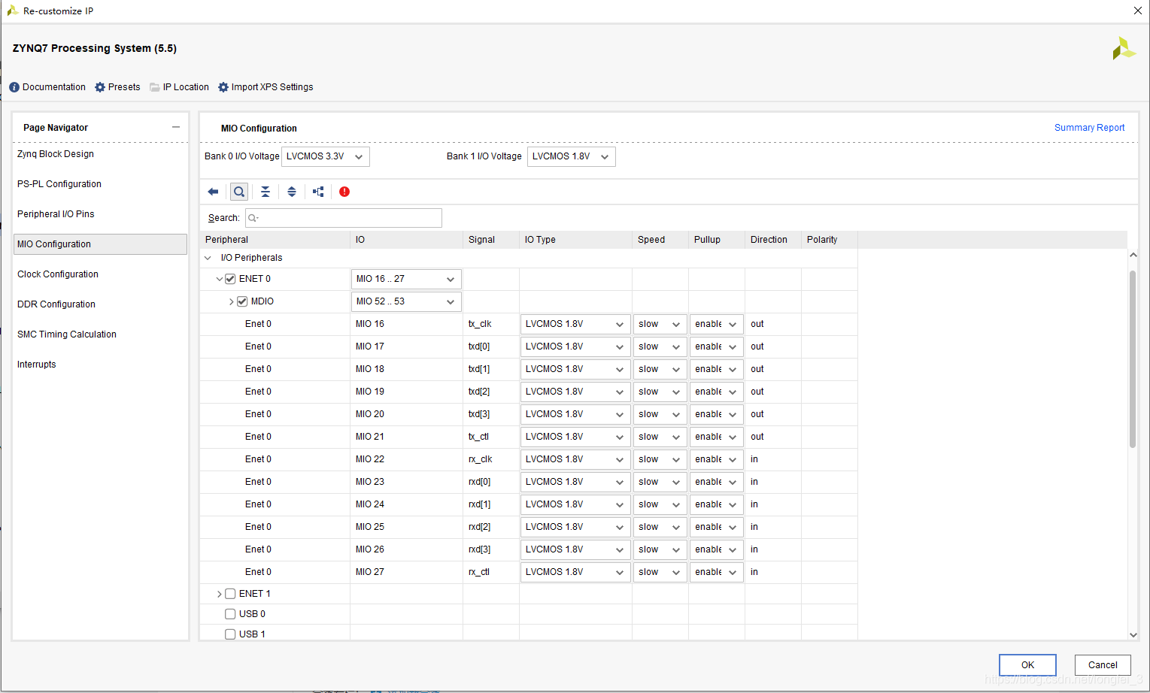Open Bank 0 I/O Voltage dropdown
Image resolution: width=1150 pixels, height=693 pixels.
click(326, 156)
